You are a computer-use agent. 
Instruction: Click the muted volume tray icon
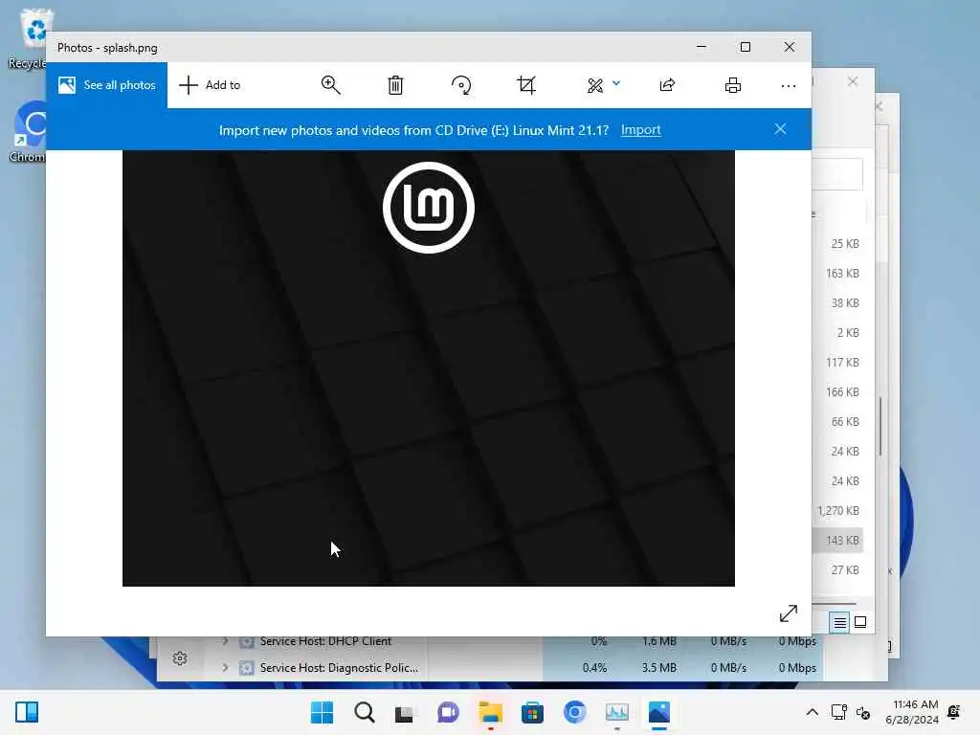(863, 712)
